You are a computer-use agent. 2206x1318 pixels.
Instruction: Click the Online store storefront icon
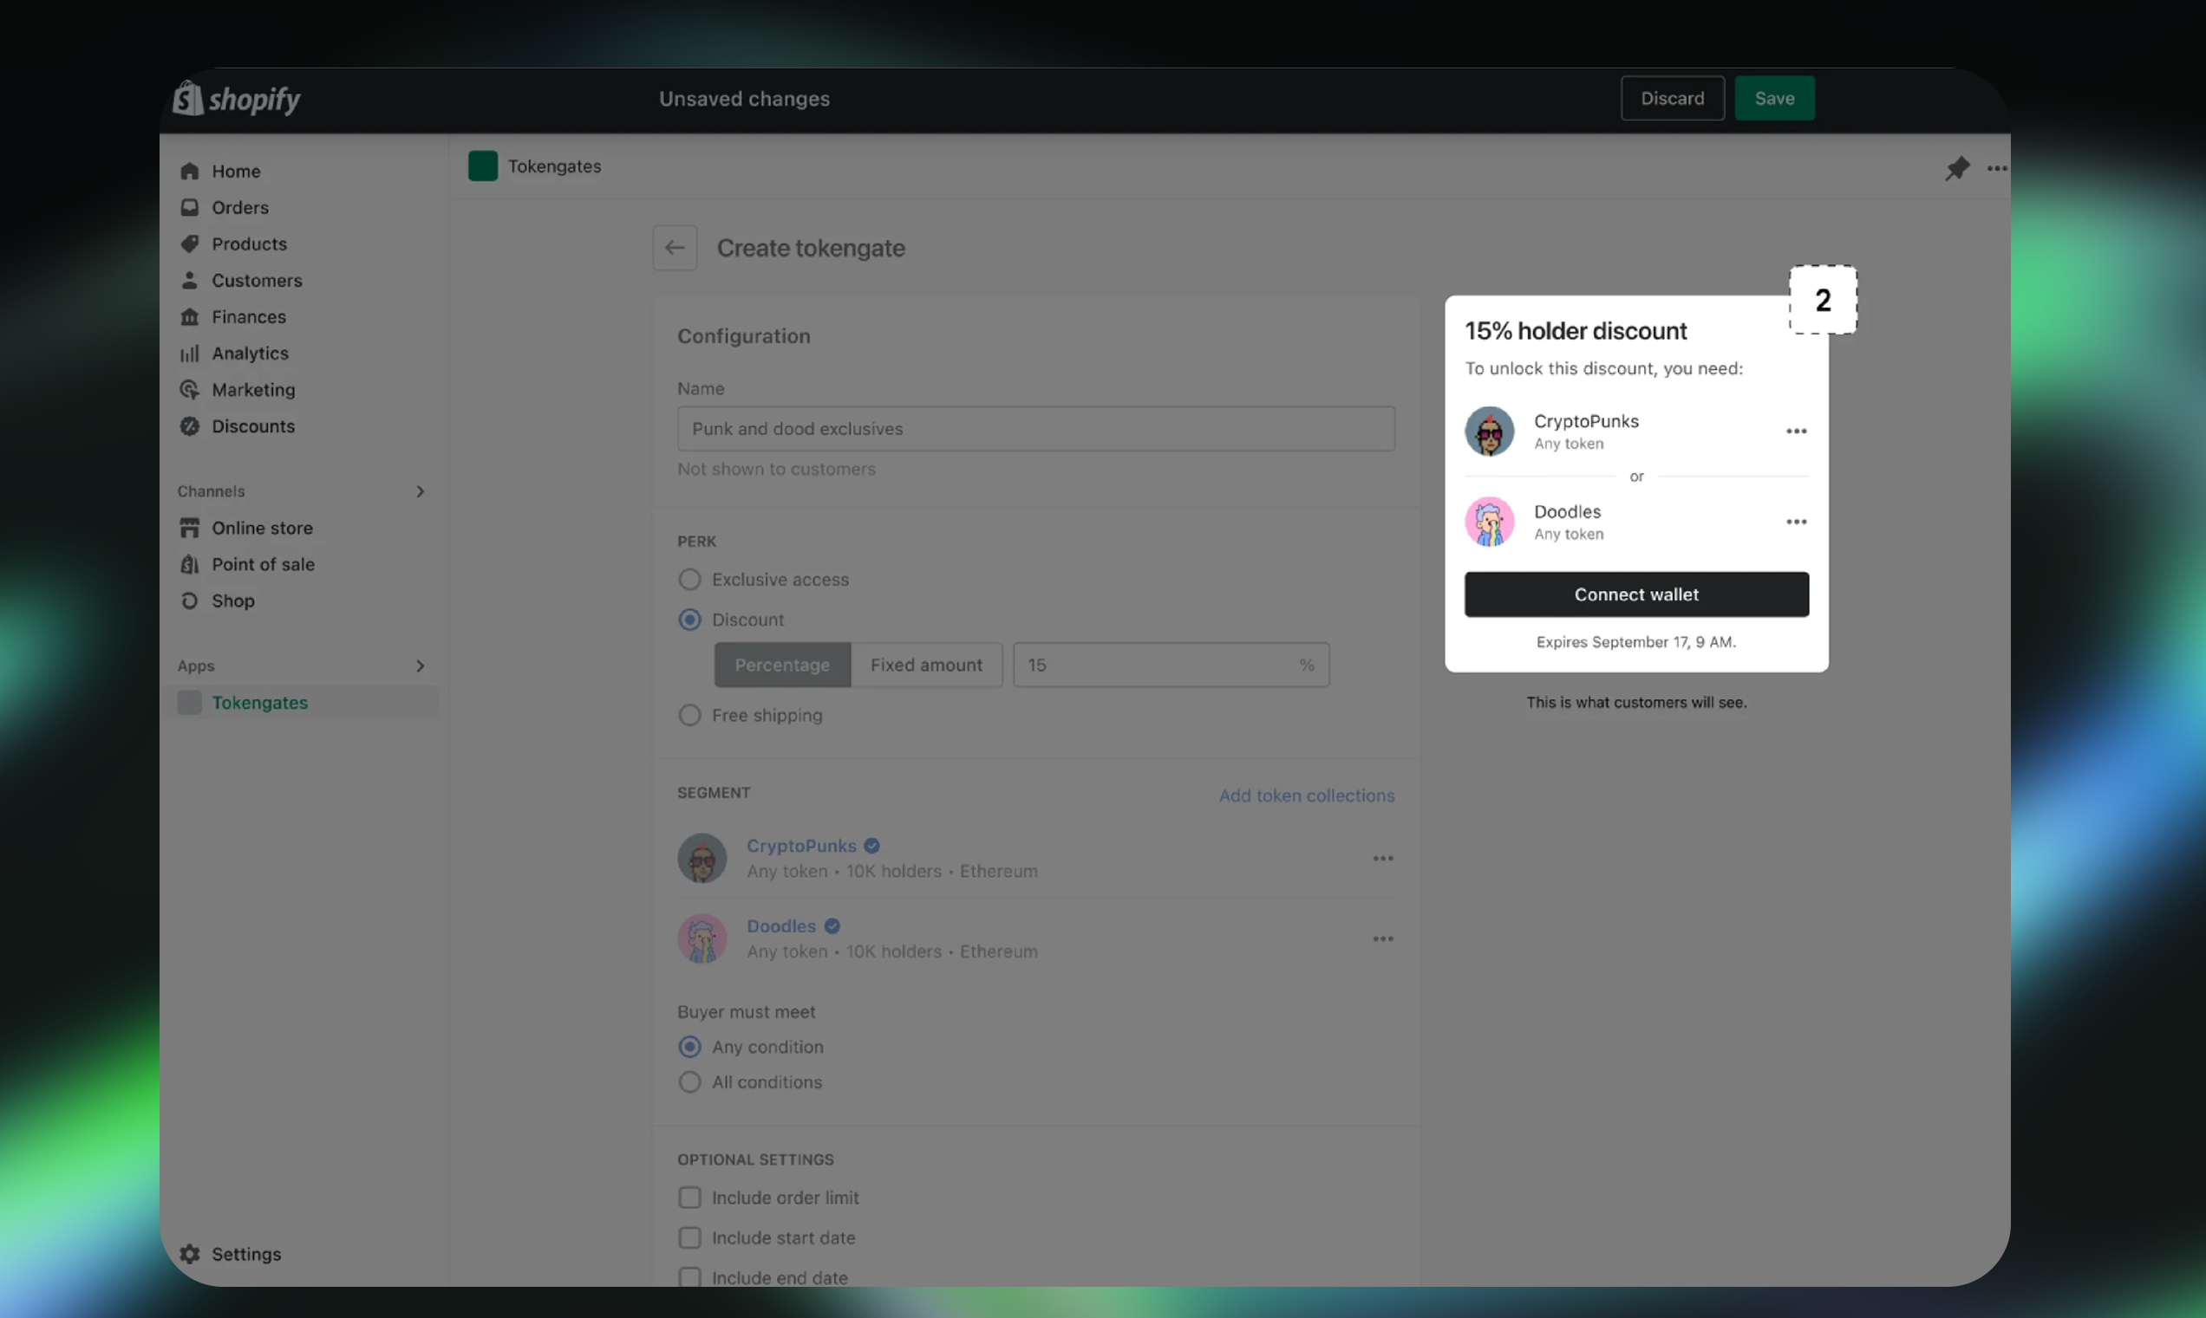click(x=189, y=528)
